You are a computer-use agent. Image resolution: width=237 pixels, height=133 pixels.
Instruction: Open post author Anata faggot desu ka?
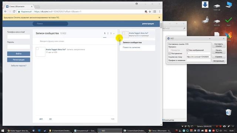(56, 50)
